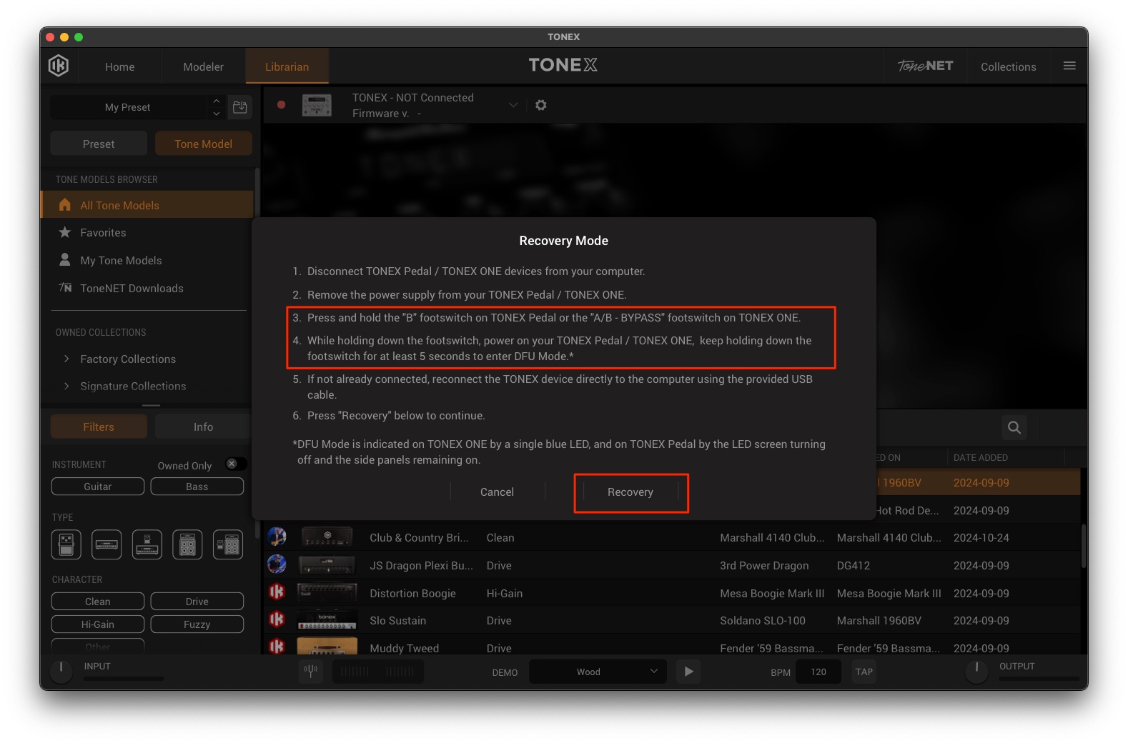Viewport: 1128px width, 743px height.
Task: Expand Signature Collections
Action: [x=66, y=386]
